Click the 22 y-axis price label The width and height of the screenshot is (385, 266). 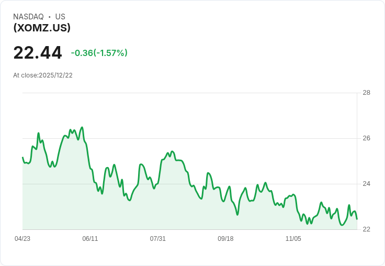[366, 229]
